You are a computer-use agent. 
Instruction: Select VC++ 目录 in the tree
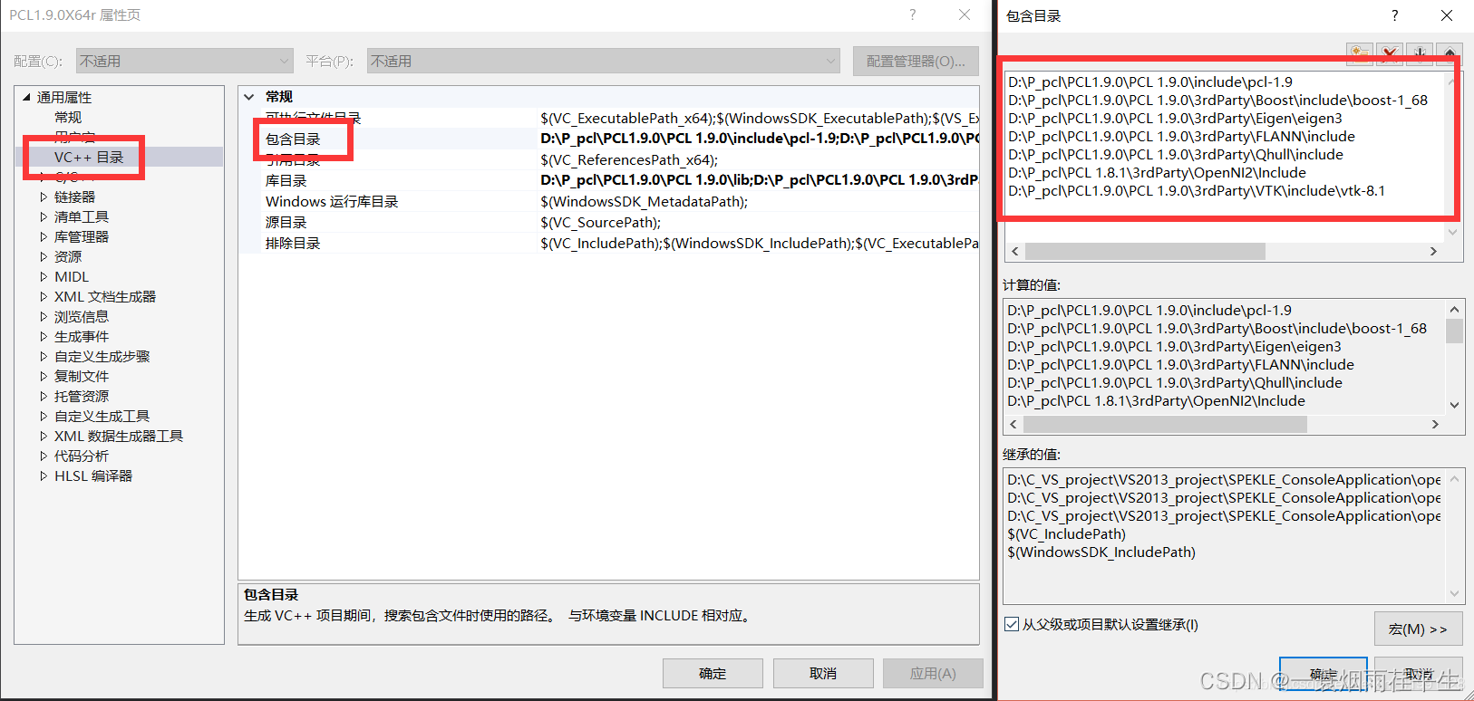[89, 157]
